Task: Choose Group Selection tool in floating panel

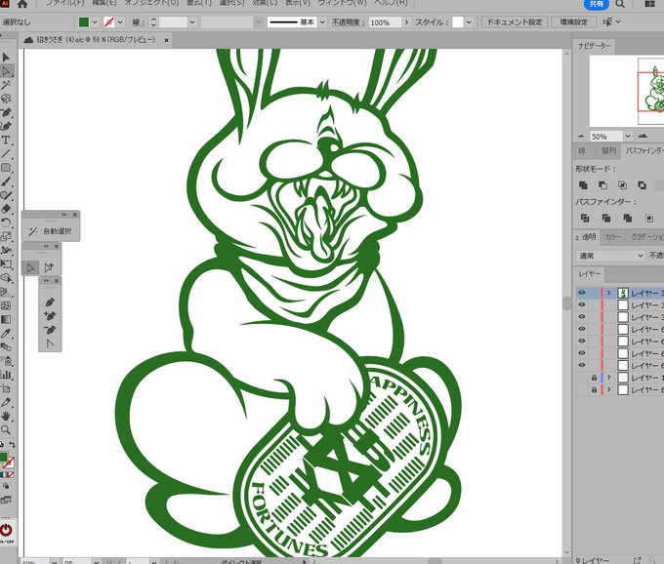Action: 49,267
